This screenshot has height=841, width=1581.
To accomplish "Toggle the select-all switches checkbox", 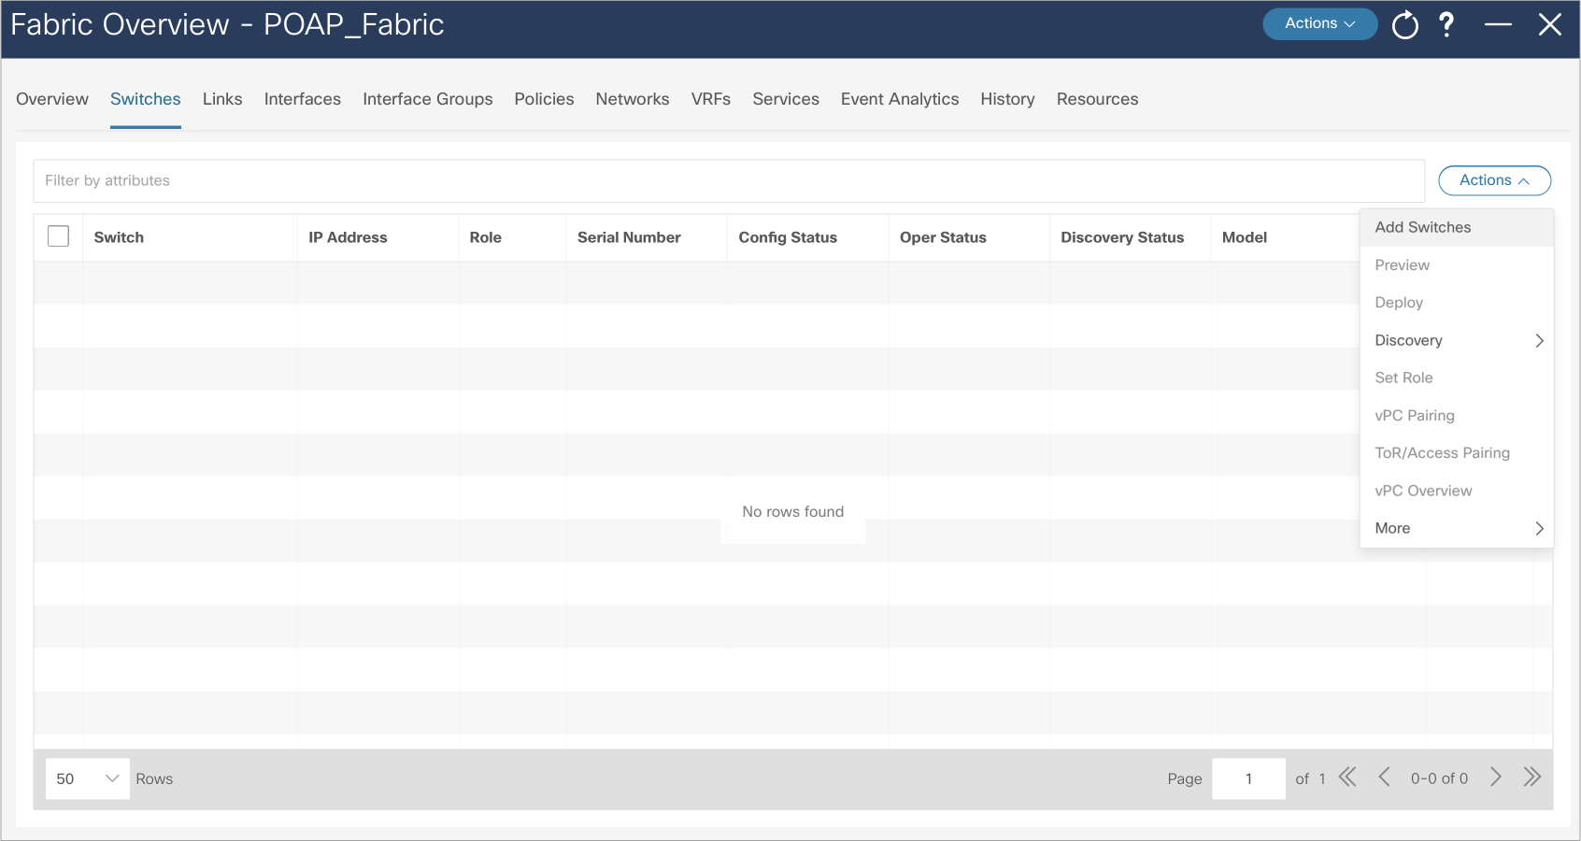I will (x=58, y=236).
